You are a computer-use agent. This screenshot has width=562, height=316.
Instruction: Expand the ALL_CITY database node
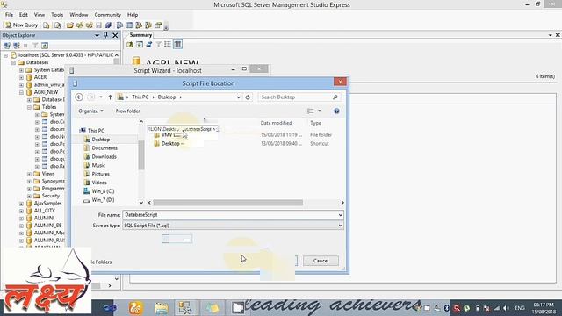tap(21, 211)
